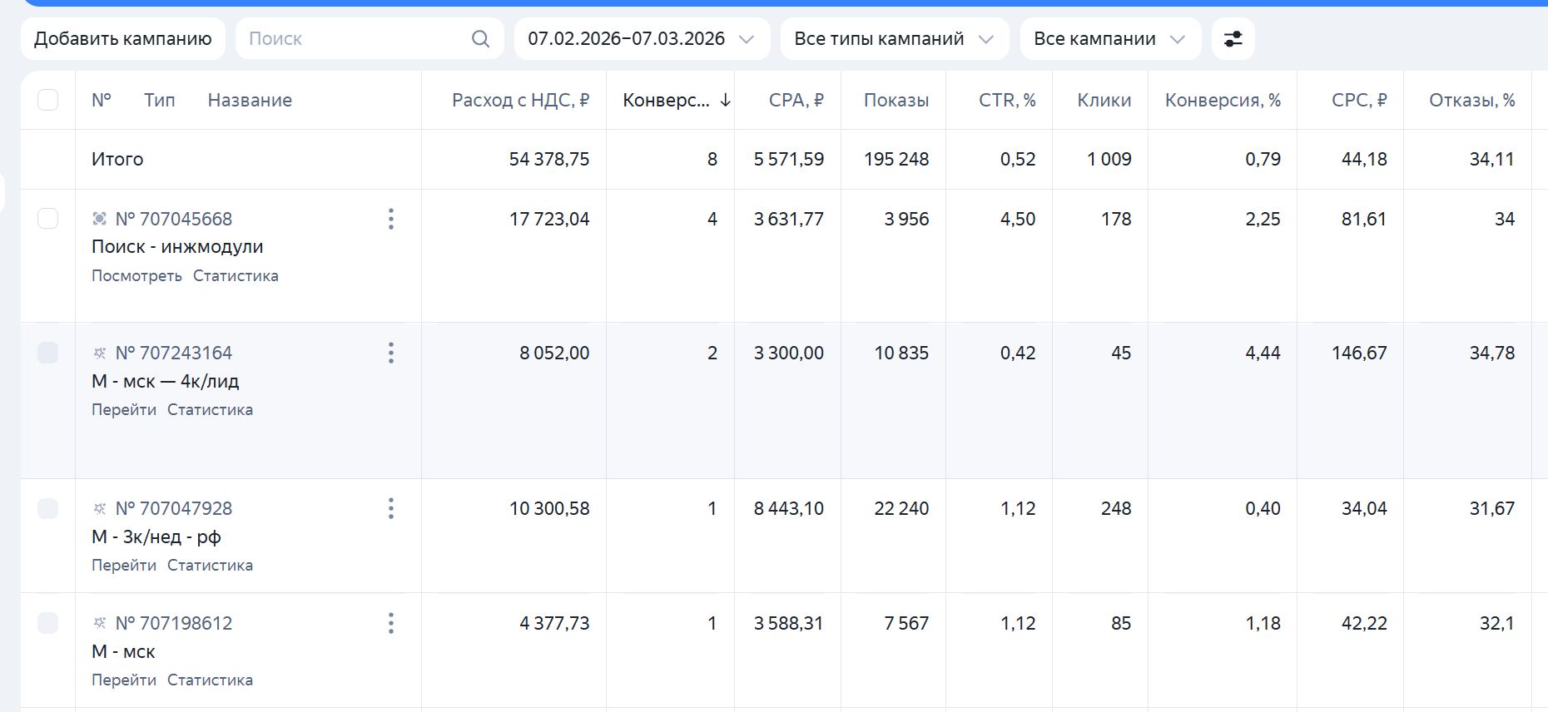Open three-dots menu for campaign 707047928

click(x=390, y=508)
